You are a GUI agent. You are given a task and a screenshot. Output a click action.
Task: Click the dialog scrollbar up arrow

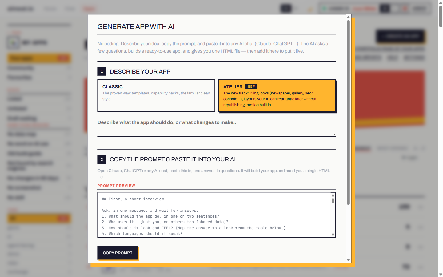348,17
